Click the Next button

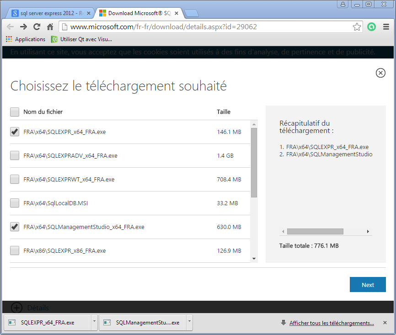click(x=368, y=284)
